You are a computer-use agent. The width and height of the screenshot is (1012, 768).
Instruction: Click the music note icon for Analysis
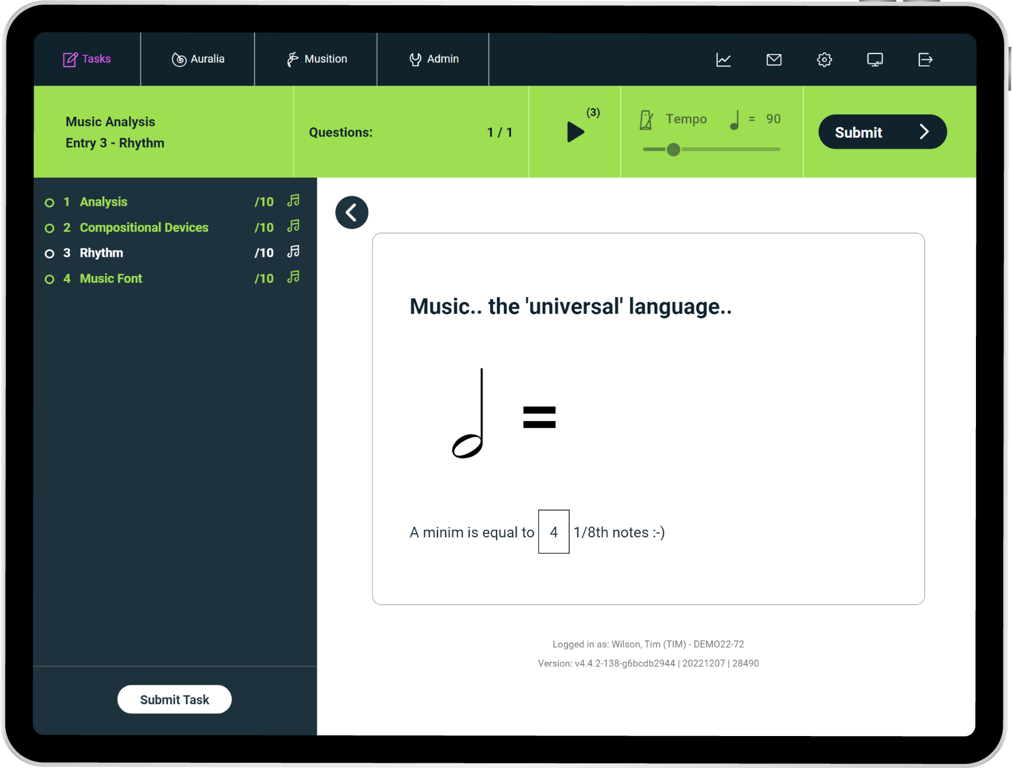[x=294, y=201]
